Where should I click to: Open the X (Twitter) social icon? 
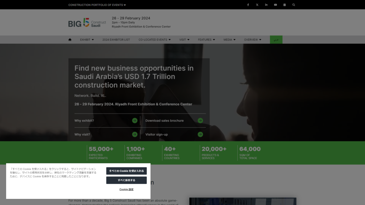click(257, 5)
